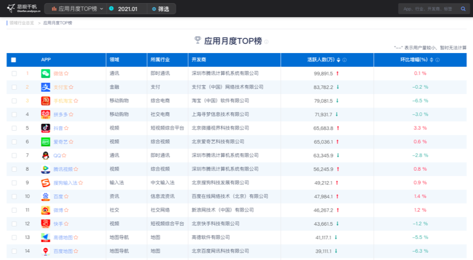This screenshot has width=473, height=260.
Task: Check the box for rank 7 QQ
Action: click(14, 155)
